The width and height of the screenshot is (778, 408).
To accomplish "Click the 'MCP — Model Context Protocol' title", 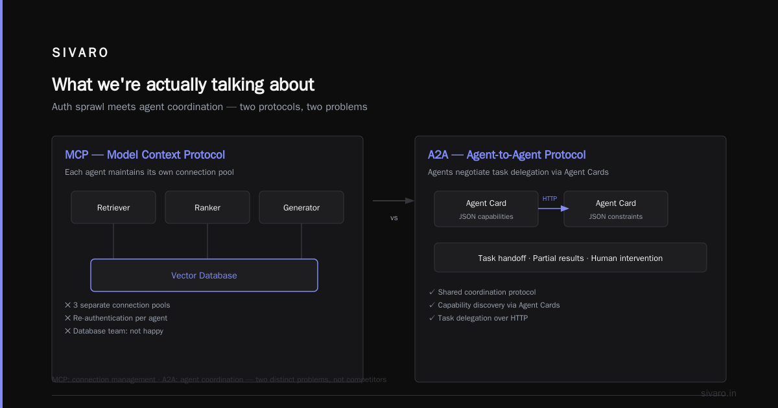I will (145, 155).
